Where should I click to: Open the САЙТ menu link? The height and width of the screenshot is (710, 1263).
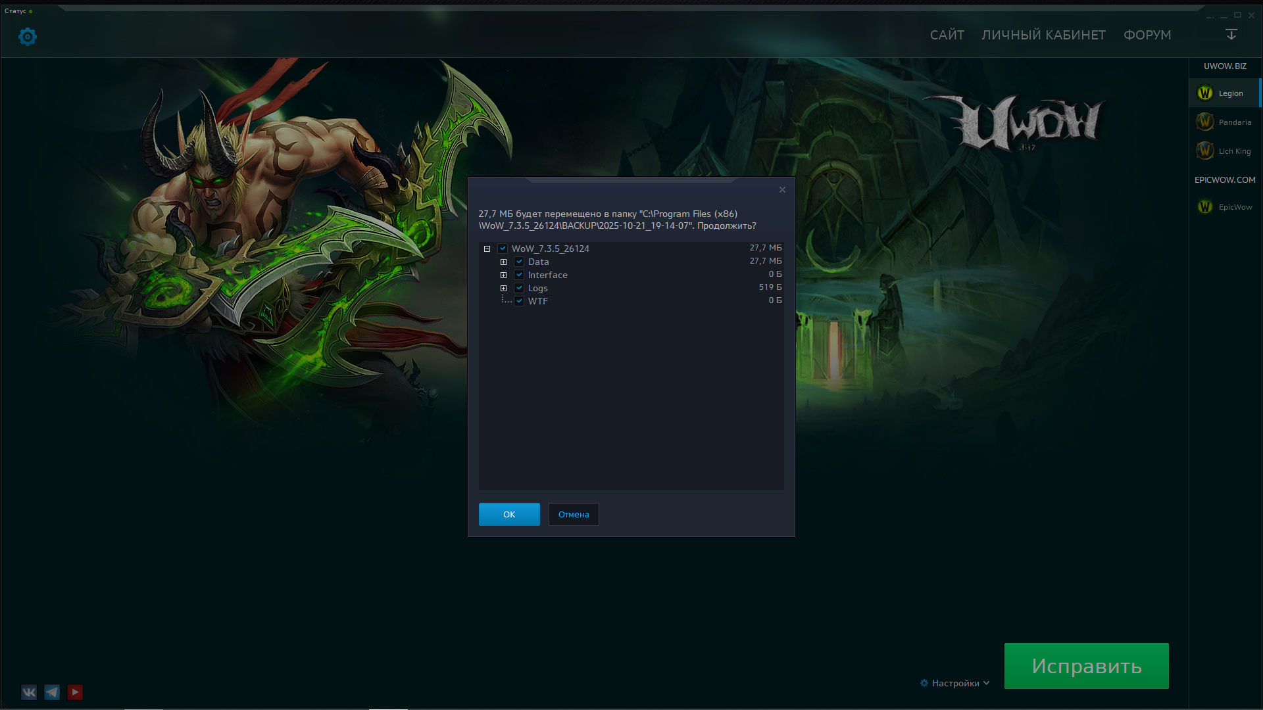947,35
